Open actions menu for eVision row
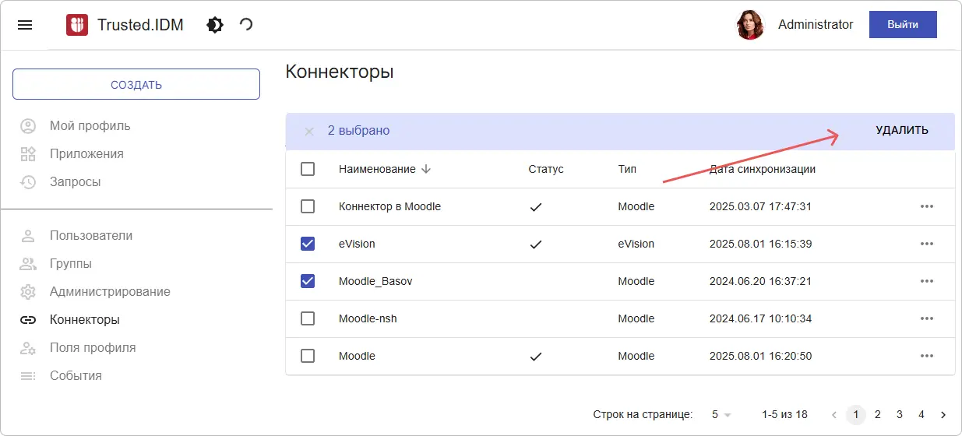The image size is (962, 436). (926, 244)
